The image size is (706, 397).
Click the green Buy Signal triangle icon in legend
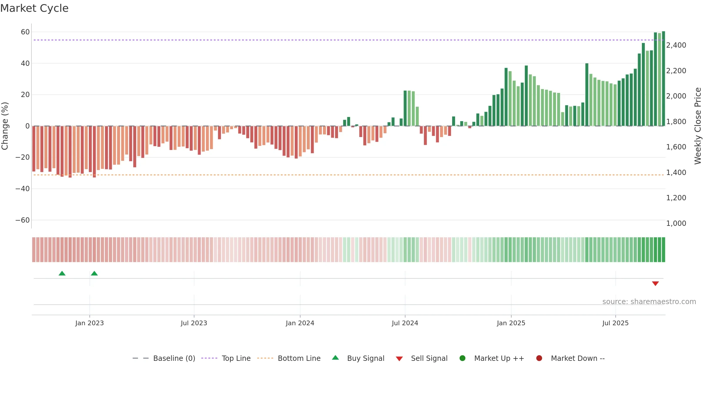tap(335, 358)
